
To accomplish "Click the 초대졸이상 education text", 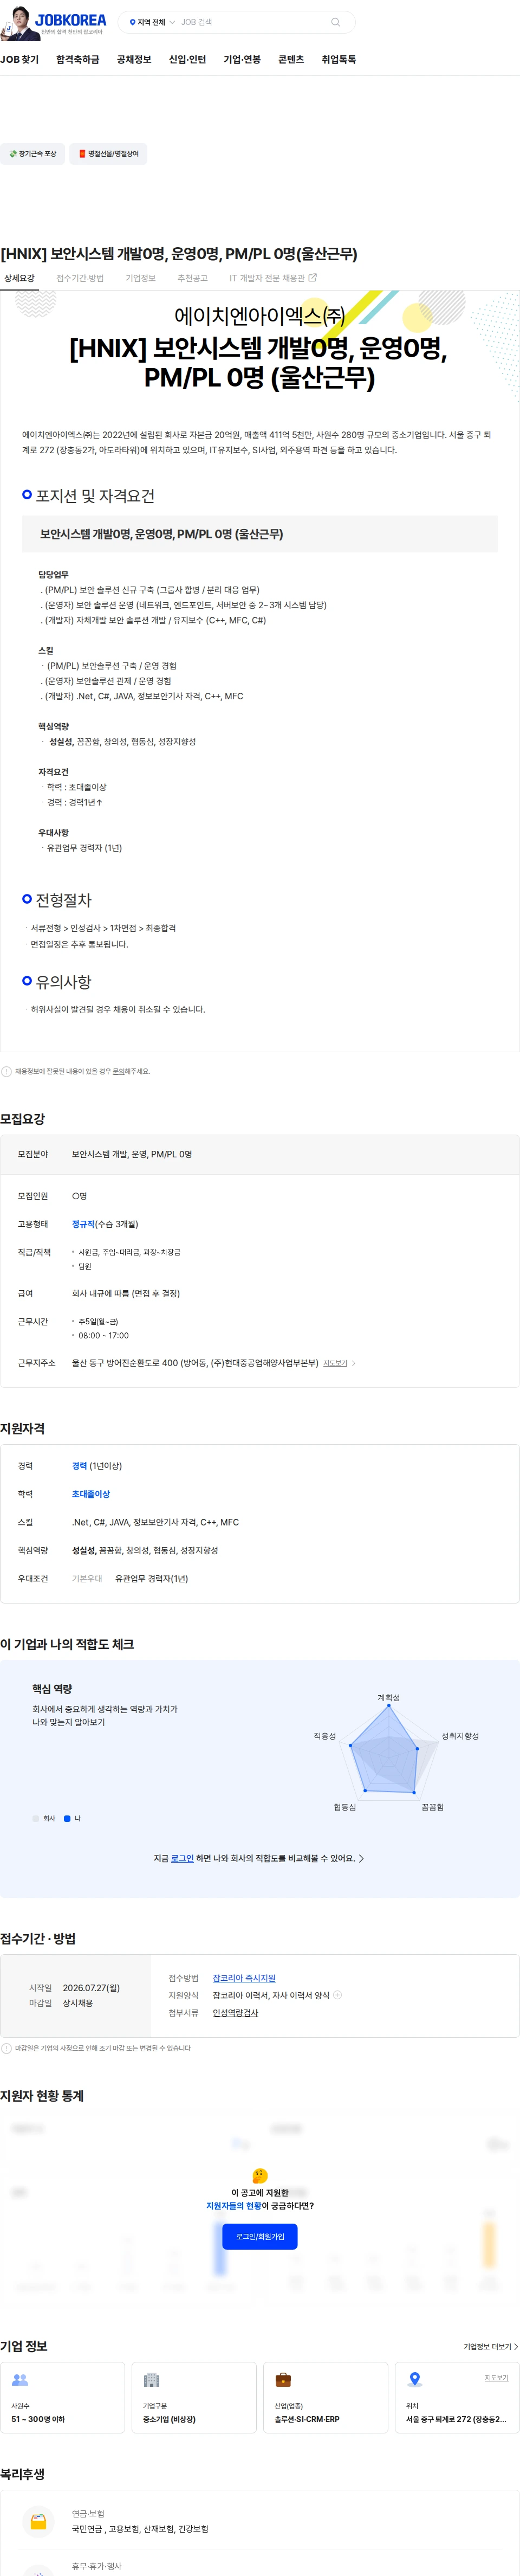I will click(91, 1494).
